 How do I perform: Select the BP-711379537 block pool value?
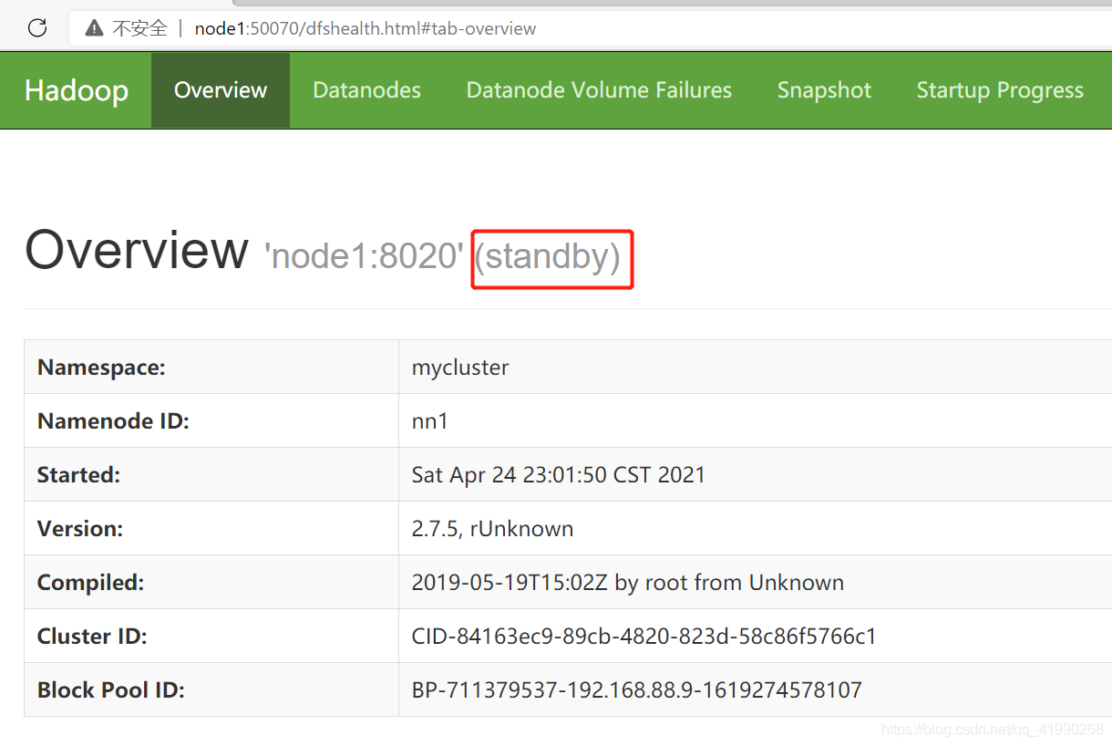[x=637, y=690]
